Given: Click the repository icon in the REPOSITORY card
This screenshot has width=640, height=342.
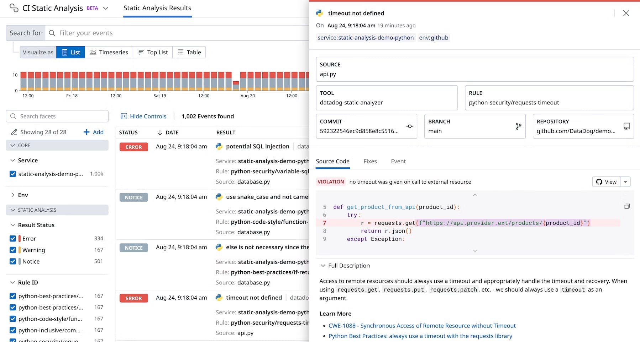Looking at the screenshot, I should coord(626,126).
